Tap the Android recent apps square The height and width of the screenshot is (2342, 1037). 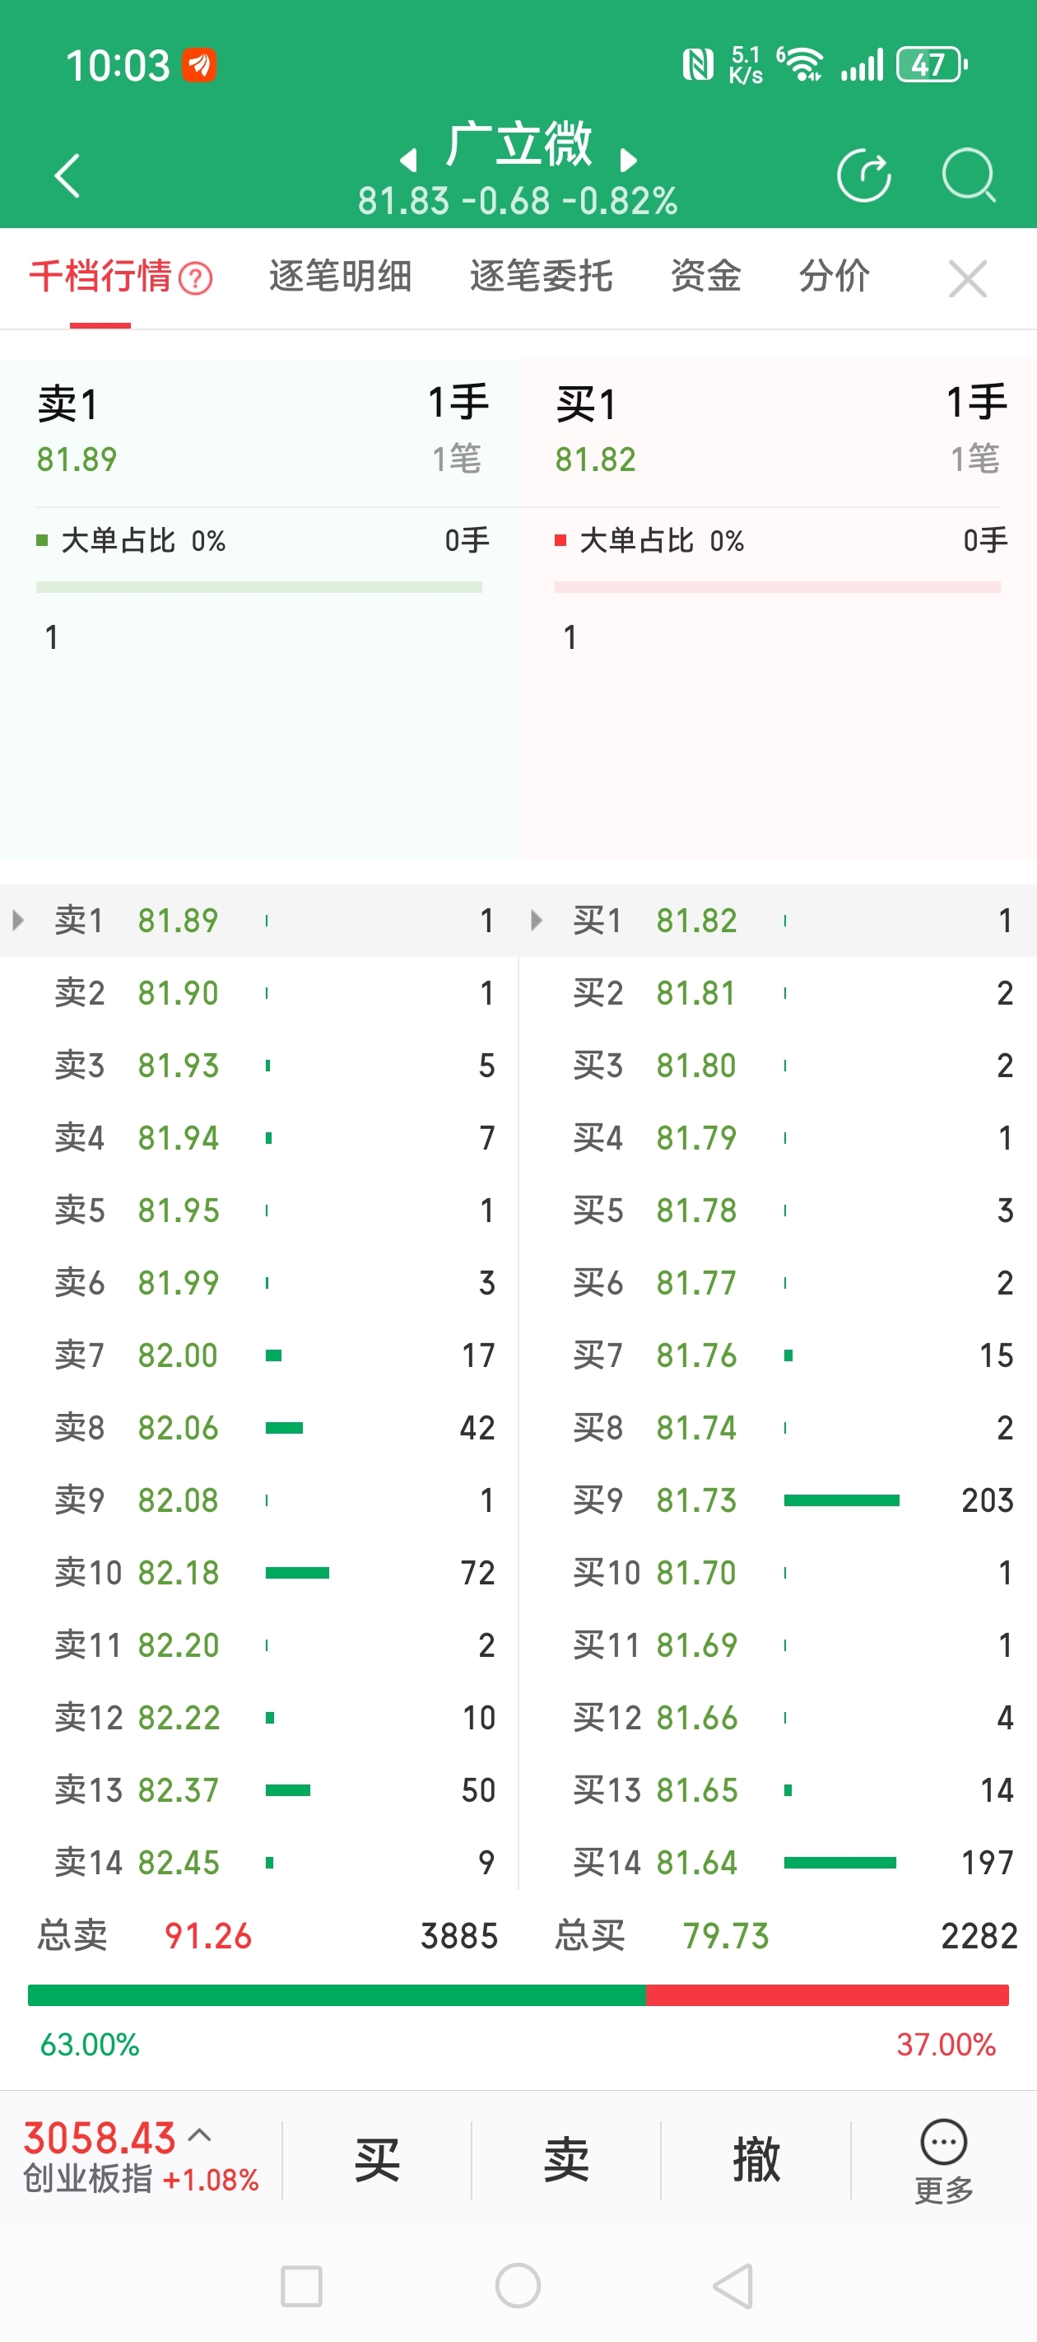tap(302, 2286)
